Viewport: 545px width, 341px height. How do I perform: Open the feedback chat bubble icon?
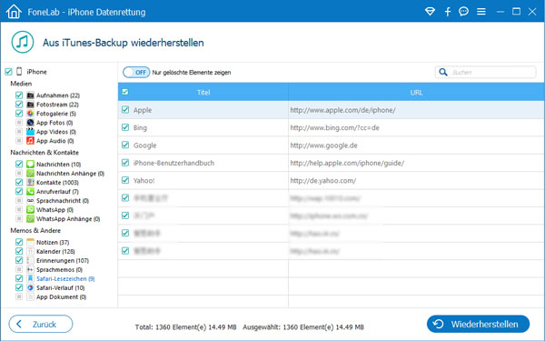[x=463, y=12]
